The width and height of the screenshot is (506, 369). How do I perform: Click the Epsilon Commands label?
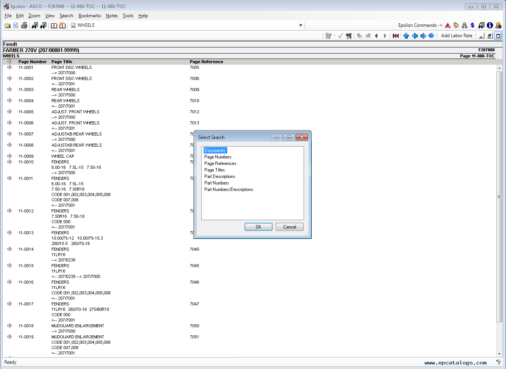420,25
